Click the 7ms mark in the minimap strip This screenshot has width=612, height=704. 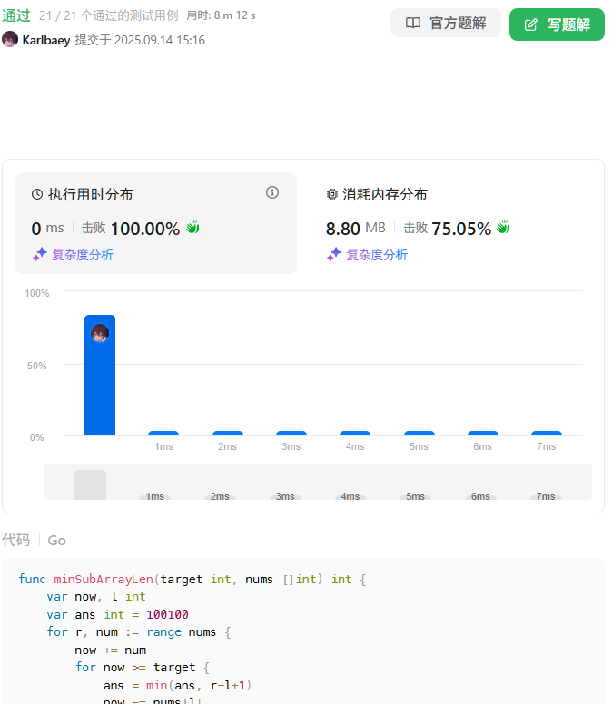tap(546, 496)
